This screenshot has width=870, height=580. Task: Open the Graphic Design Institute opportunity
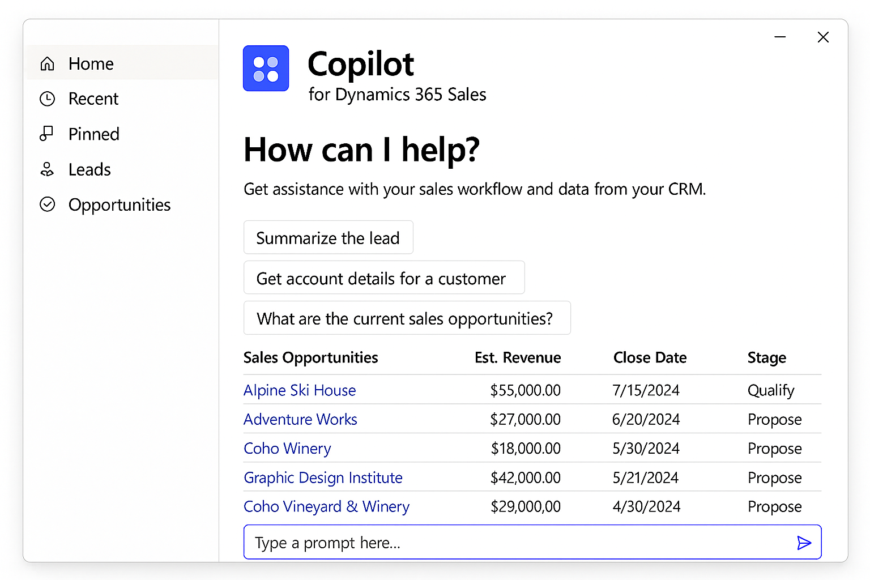point(323,477)
